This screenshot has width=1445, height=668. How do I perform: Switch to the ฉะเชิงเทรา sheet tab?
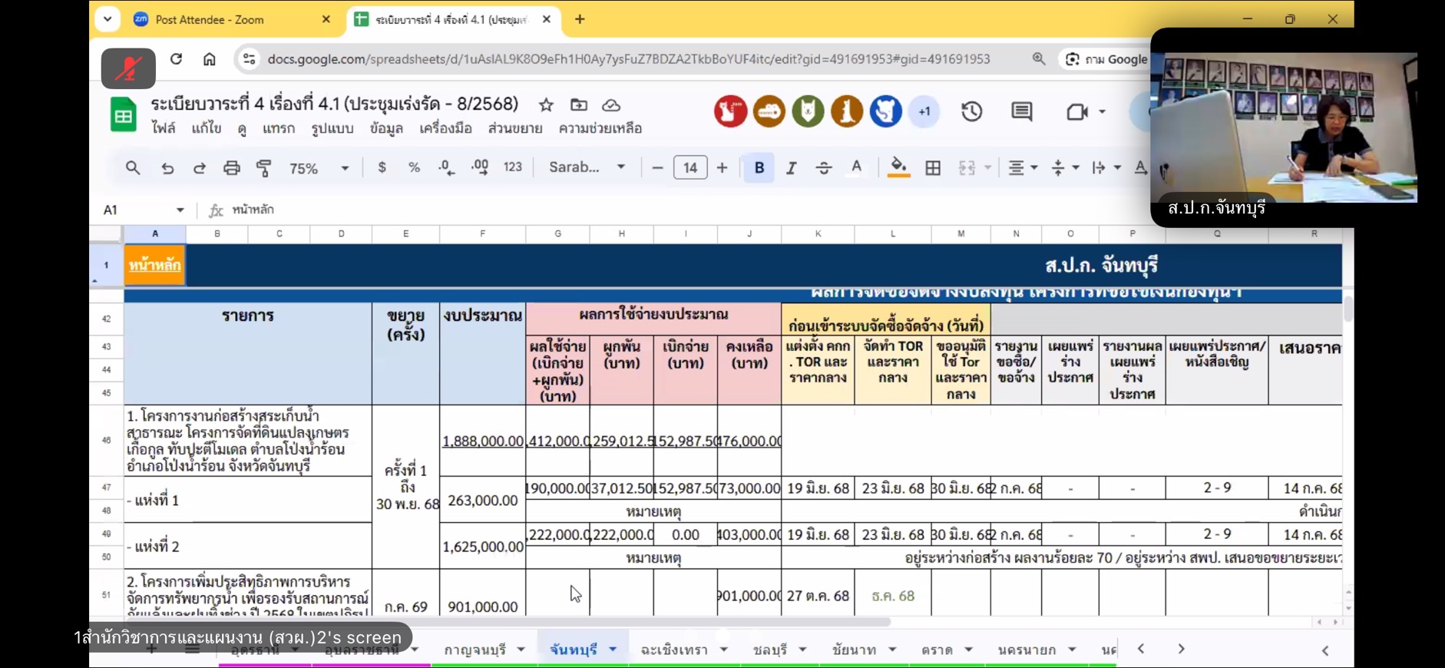673,650
